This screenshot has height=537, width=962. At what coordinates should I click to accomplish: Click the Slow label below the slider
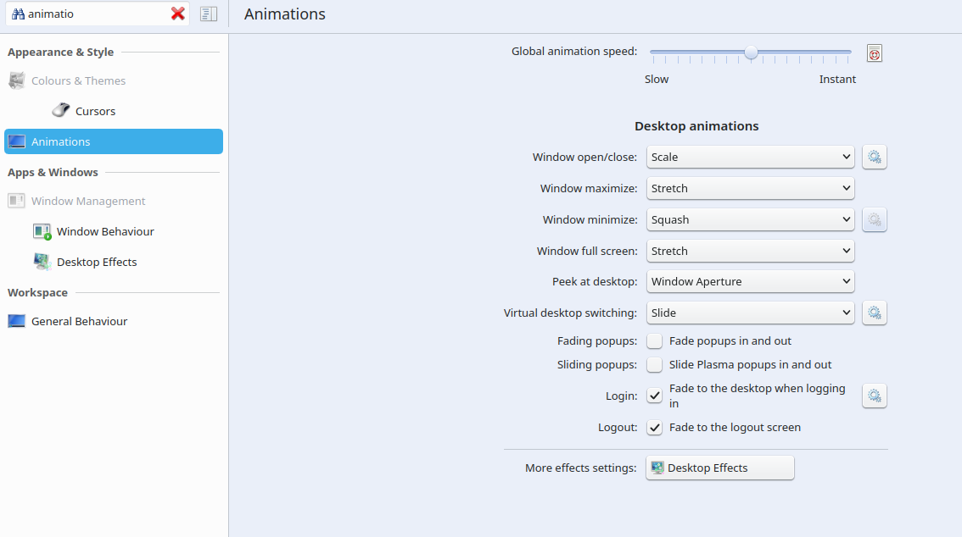click(657, 79)
